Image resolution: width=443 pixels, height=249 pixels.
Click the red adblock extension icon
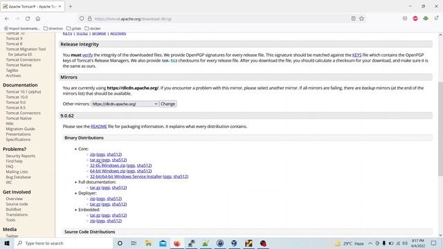point(415,19)
